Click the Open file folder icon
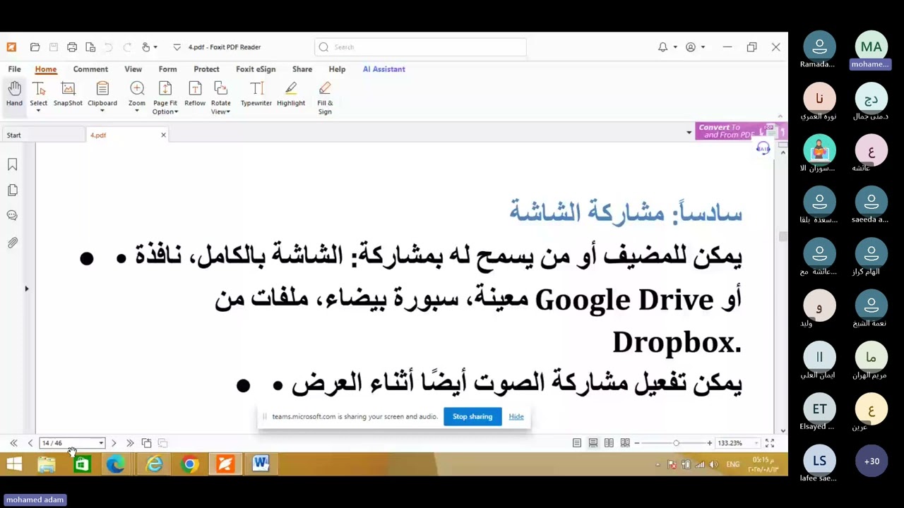 35,47
